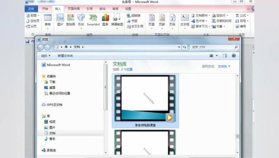
Task: Open the 屏幕截图 screenshot tool
Action: (x=117, y=21)
